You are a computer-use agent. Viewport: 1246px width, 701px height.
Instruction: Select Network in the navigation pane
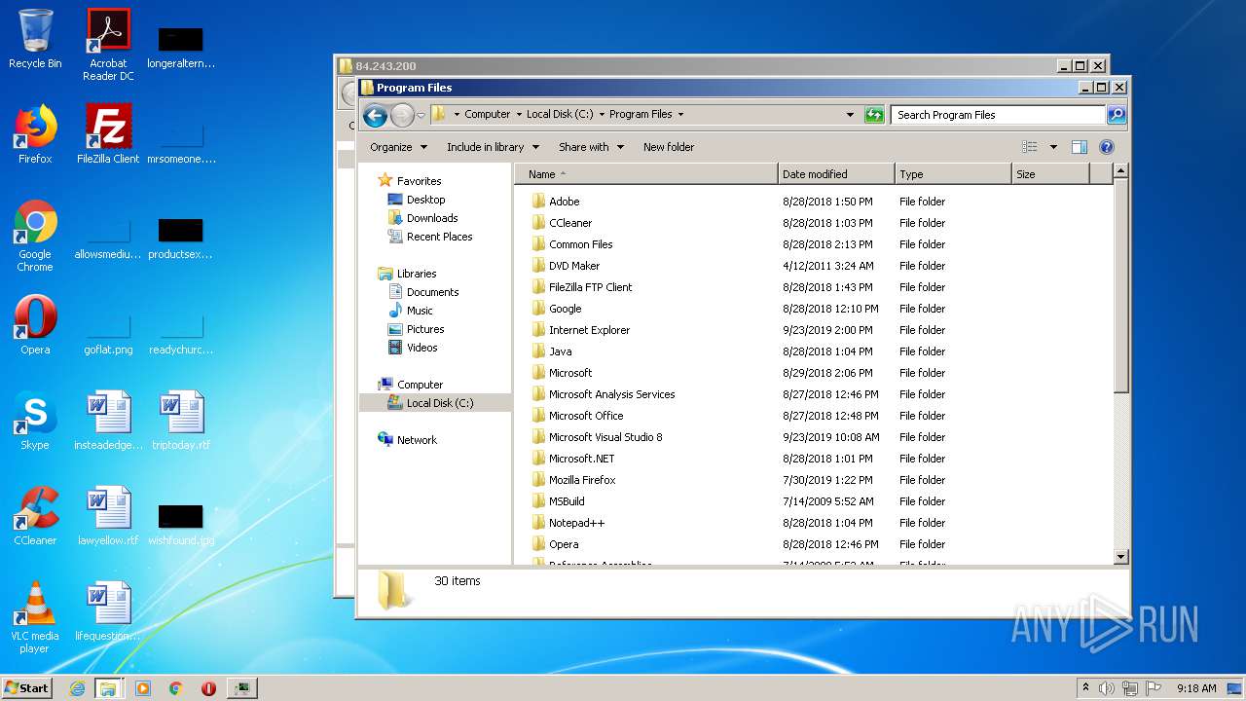(x=417, y=440)
